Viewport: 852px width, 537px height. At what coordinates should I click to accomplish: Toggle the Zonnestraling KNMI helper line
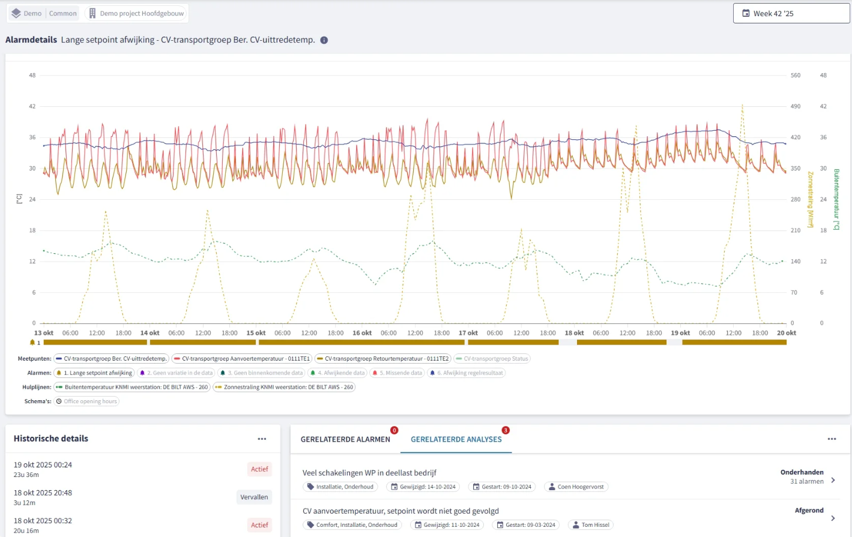pyautogui.click(x=284, y=388)
